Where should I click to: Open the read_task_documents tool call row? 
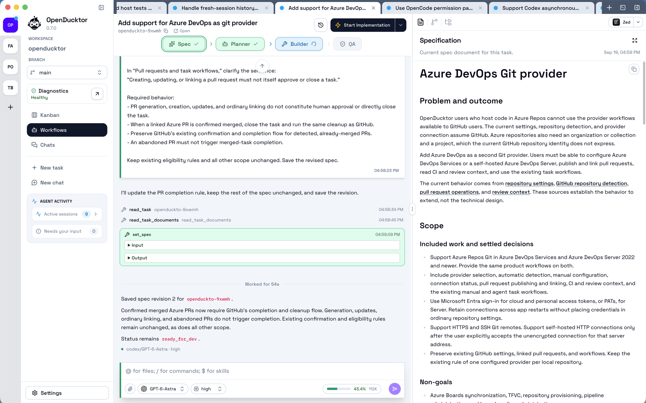[262, 220]
